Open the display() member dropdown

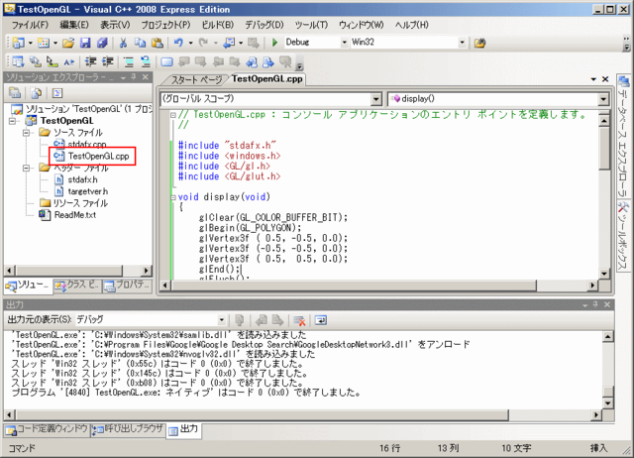click(603, 99)
